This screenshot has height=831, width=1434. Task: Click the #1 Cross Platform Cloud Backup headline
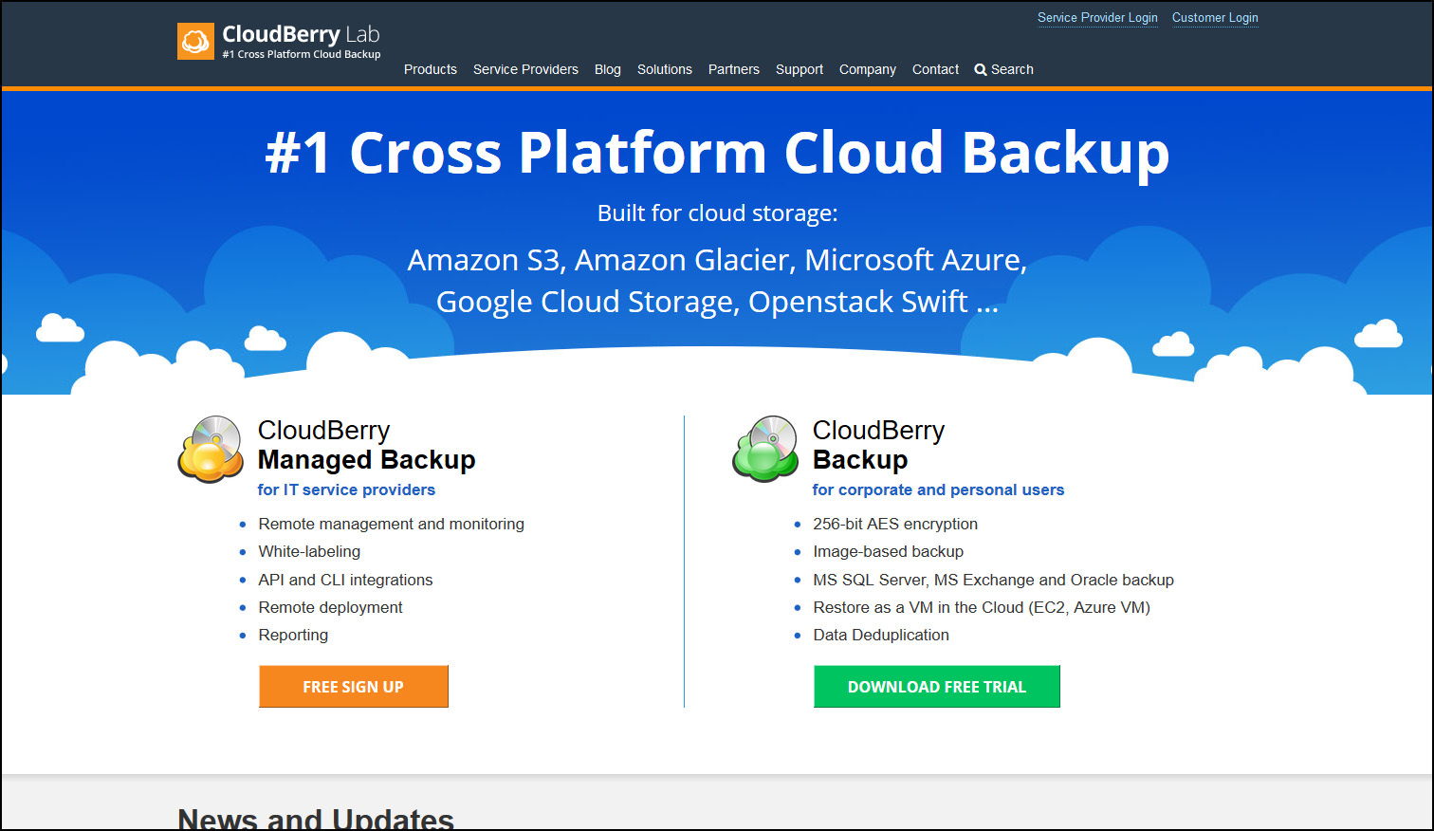[717, 152]
